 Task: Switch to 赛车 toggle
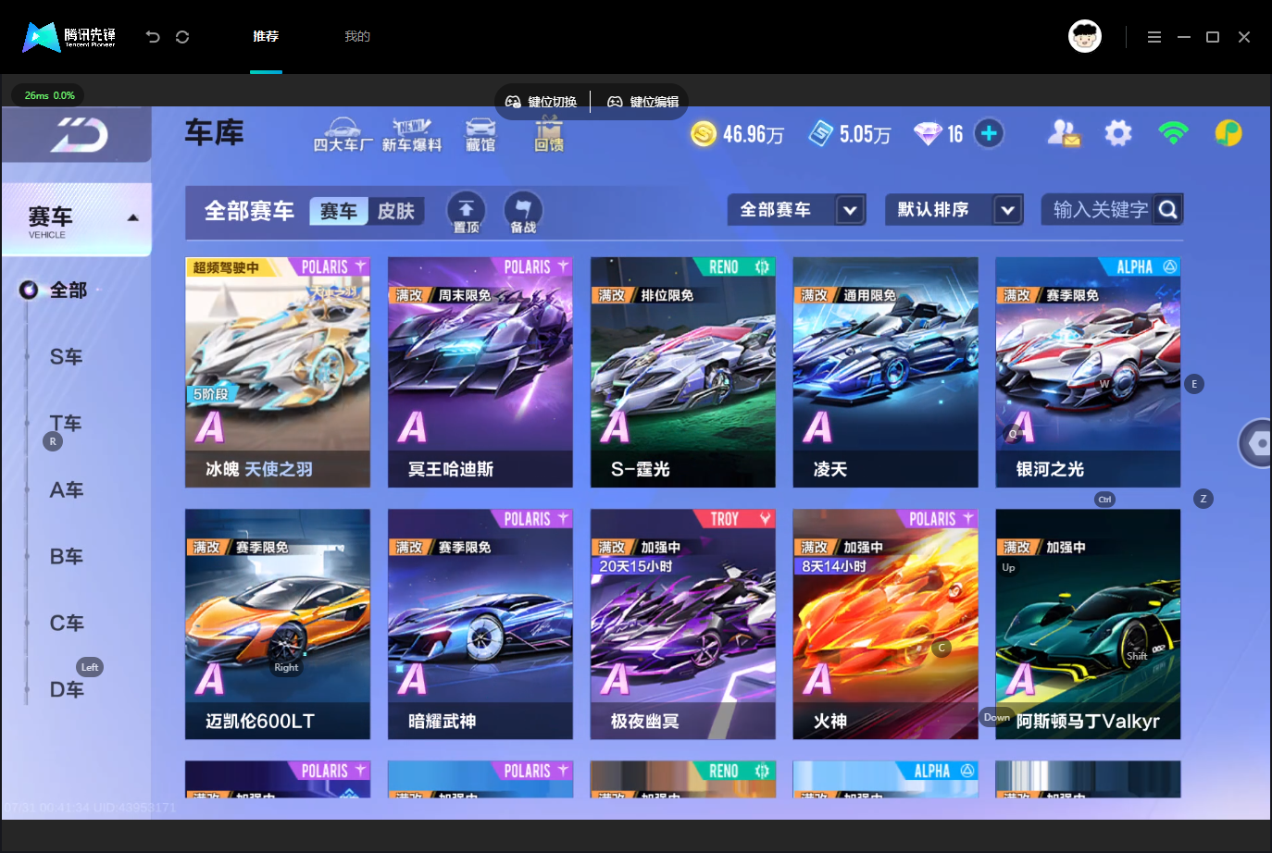339,212
